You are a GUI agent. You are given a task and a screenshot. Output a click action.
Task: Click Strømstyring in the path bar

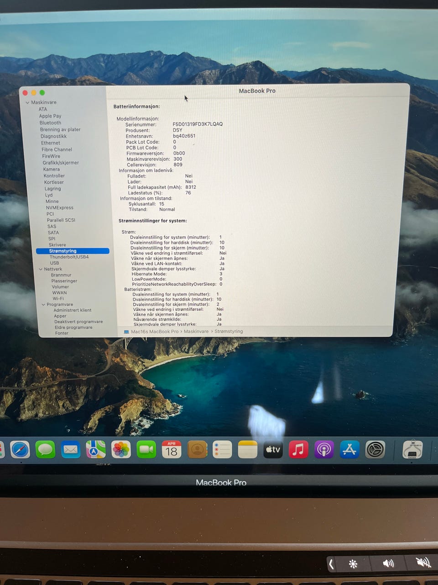pos(229,332)
